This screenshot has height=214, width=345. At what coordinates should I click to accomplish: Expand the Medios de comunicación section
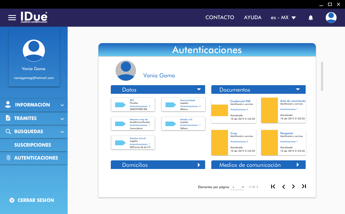point(298,165)
